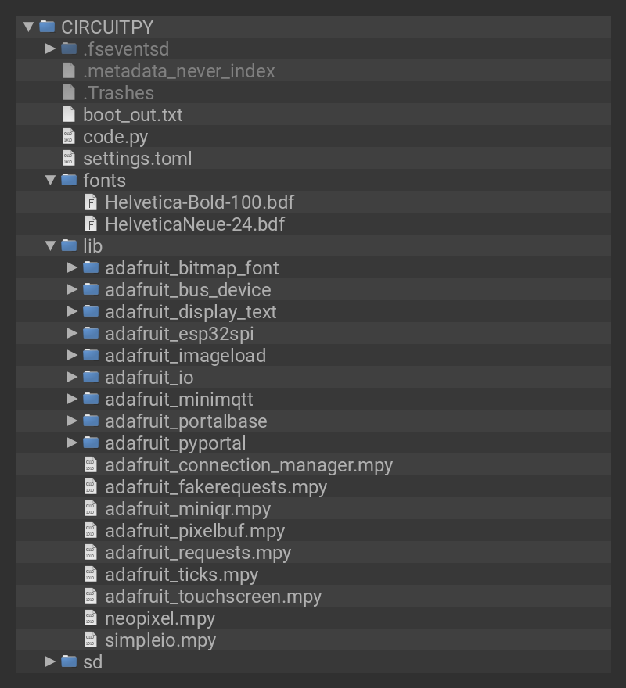This screenshot has height=688, width=626.
Task: Collapse the fonts folder disclosure triangle
Action: tap(50, 181)
